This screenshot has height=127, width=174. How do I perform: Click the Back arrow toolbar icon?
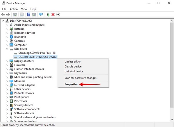click(3, 15)
